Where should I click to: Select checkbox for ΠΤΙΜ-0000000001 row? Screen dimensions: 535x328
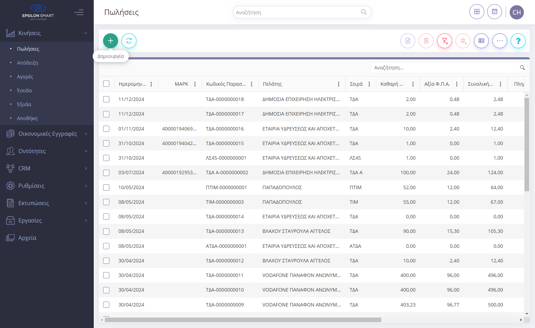(106, 187)
